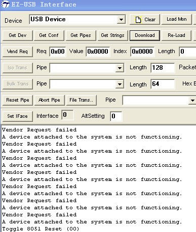Click the Iso Trans button
Screen dimensions: 196x232
coord(18,68)
